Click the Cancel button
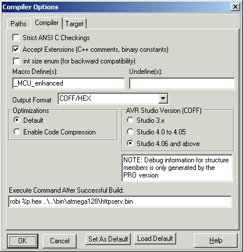The height and width of the screenshot is (252, 243). [x=60, y=241]
